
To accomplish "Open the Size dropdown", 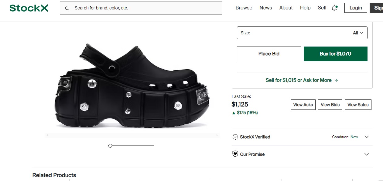I will coord(302,33).
